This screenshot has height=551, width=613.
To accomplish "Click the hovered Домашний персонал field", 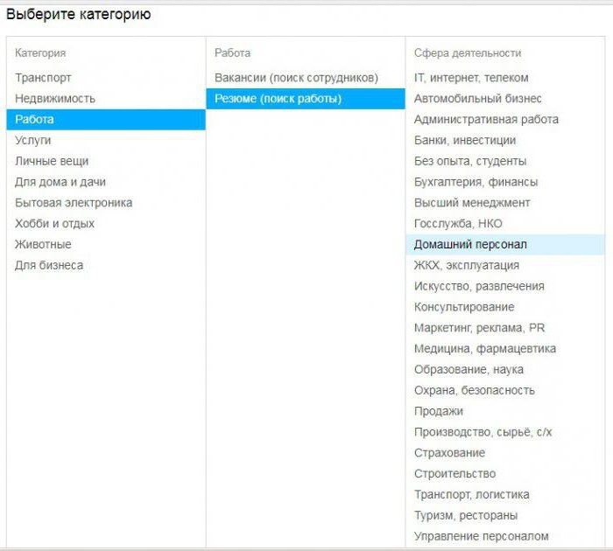I will coord(505,245).
